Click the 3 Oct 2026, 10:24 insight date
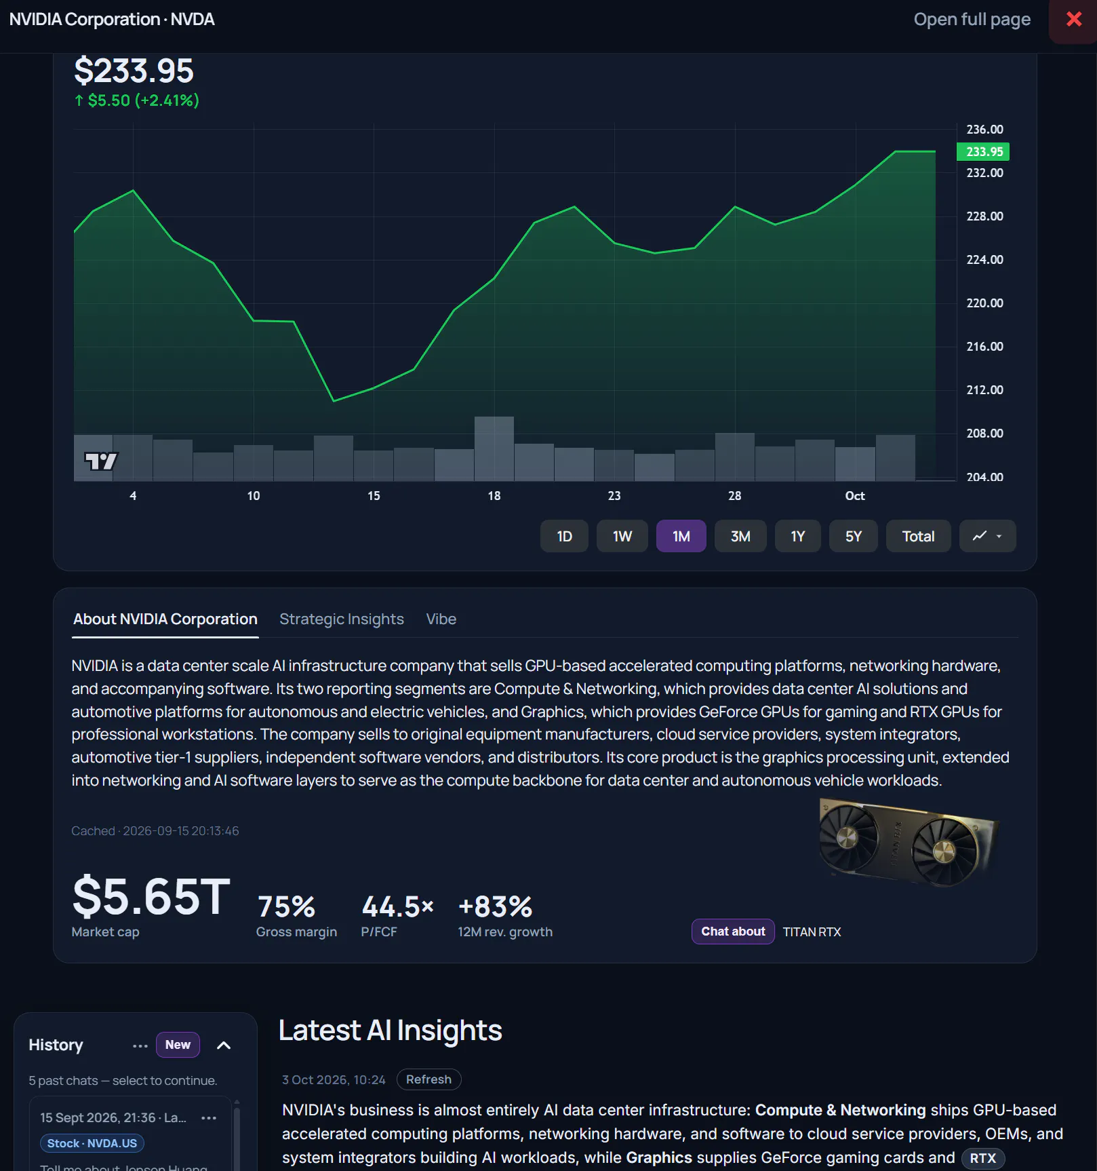The width and height of the screenshot is (1097, 1171). (334, 1079)
